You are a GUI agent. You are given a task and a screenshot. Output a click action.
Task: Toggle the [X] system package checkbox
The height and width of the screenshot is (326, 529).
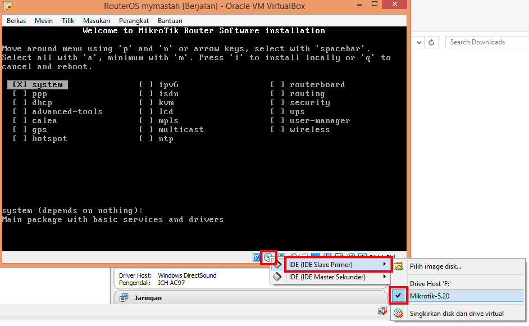click(x=19, y=84)
